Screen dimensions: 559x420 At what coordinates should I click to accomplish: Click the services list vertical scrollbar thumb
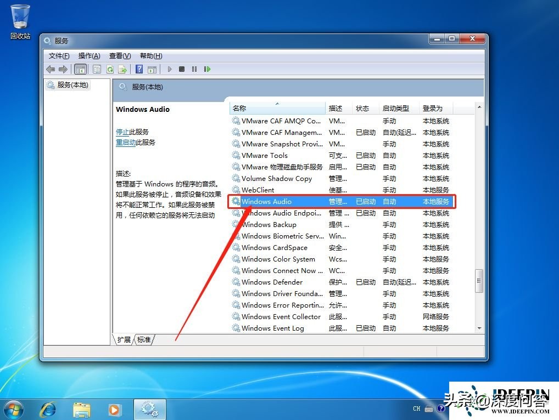[479, 281]
